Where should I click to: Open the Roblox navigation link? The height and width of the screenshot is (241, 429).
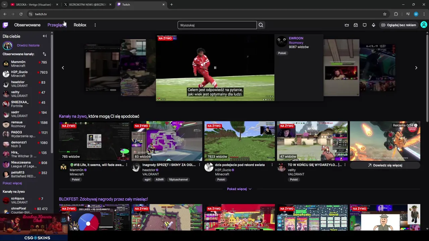pyautogui.click(x=80, y=25)
